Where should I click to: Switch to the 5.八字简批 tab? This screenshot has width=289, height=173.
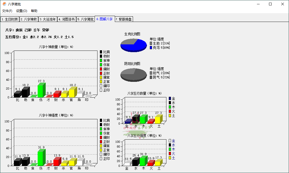tap(85, 19)
